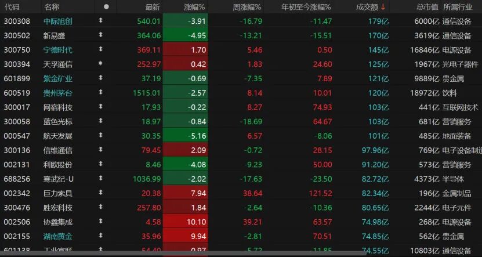Screen dimensions: 482x257
Task: Click the star marker in 天孚通信 row
Action: [100, 64]
